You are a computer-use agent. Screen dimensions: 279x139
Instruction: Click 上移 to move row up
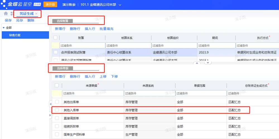(103, 76)
